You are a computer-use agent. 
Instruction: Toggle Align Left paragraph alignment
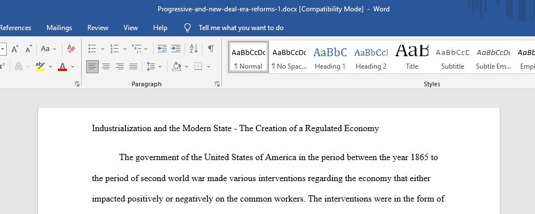tap(92, 66)
